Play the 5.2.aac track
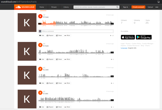Image resolution: width=162 pixels, height=110 pixels. tap(40, 69)
